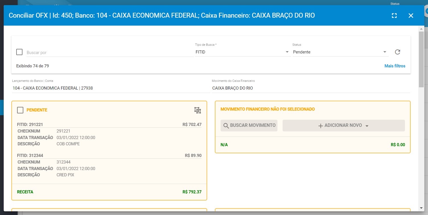Click the RECEITA total label

pyautogui.click(x=25, y=192)
